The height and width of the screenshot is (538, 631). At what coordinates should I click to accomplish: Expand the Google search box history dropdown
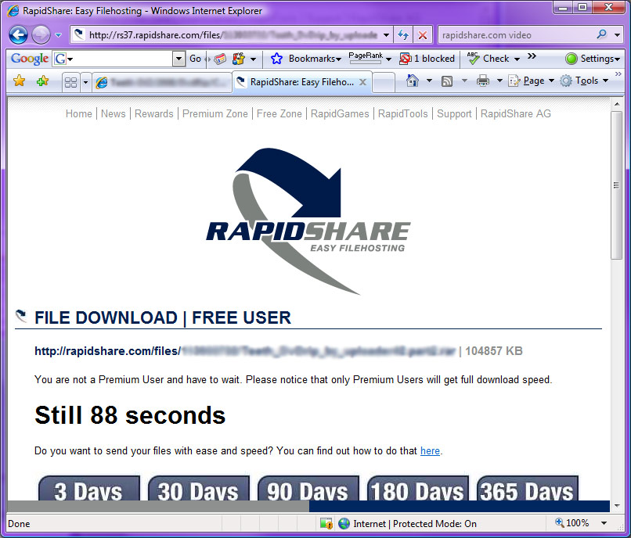[x=179, y=59]
